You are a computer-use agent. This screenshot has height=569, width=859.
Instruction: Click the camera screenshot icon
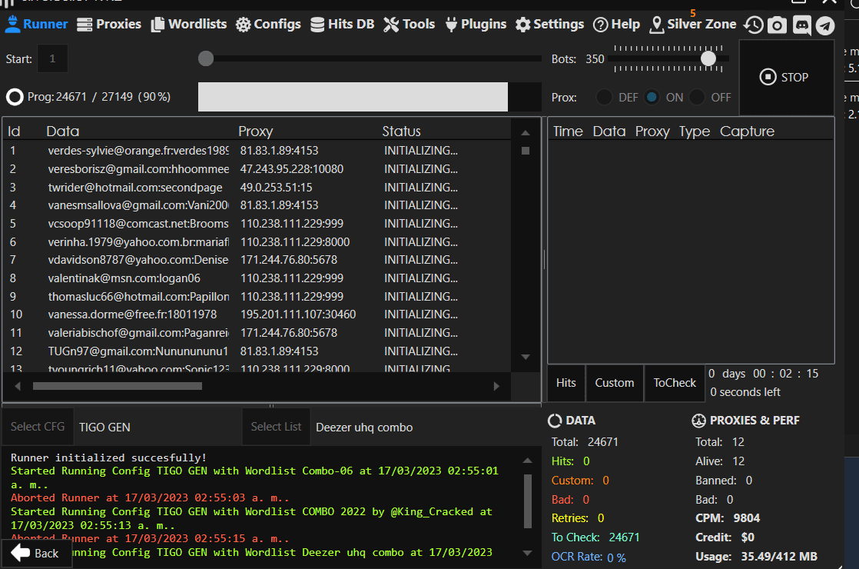pos(778,25)
